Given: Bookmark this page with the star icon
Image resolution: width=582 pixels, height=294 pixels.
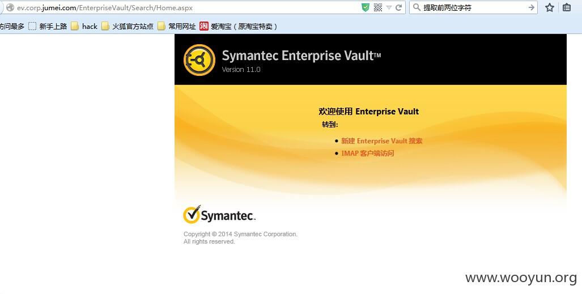Looking at the screenshot, I should (550, 7).
